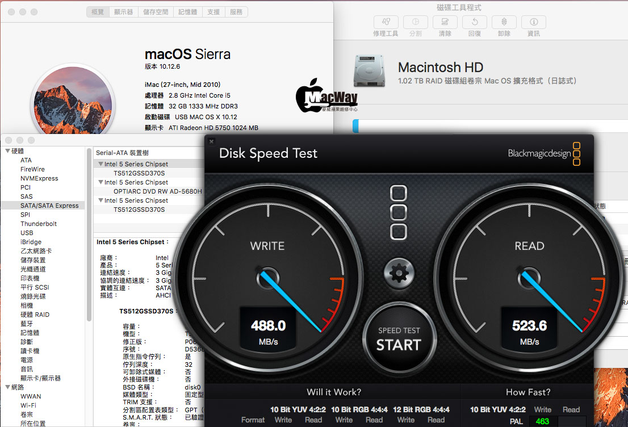This screenshot has height=427, width=628.
Task: Collapse the second Intel 5 Series Chipset row
Action: point(101,182)
